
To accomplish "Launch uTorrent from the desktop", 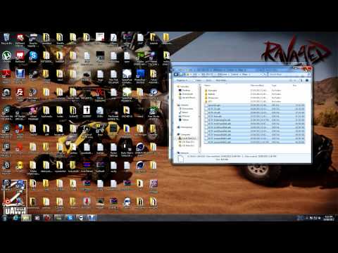I will 6,56.
